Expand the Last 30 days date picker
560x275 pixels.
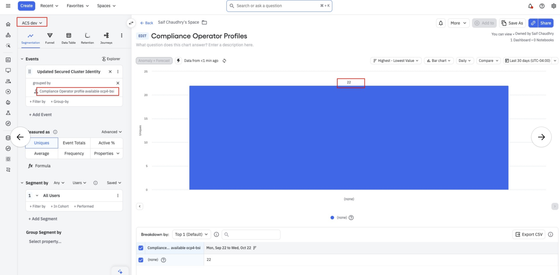pyautogui.click(x=530, y=61)
